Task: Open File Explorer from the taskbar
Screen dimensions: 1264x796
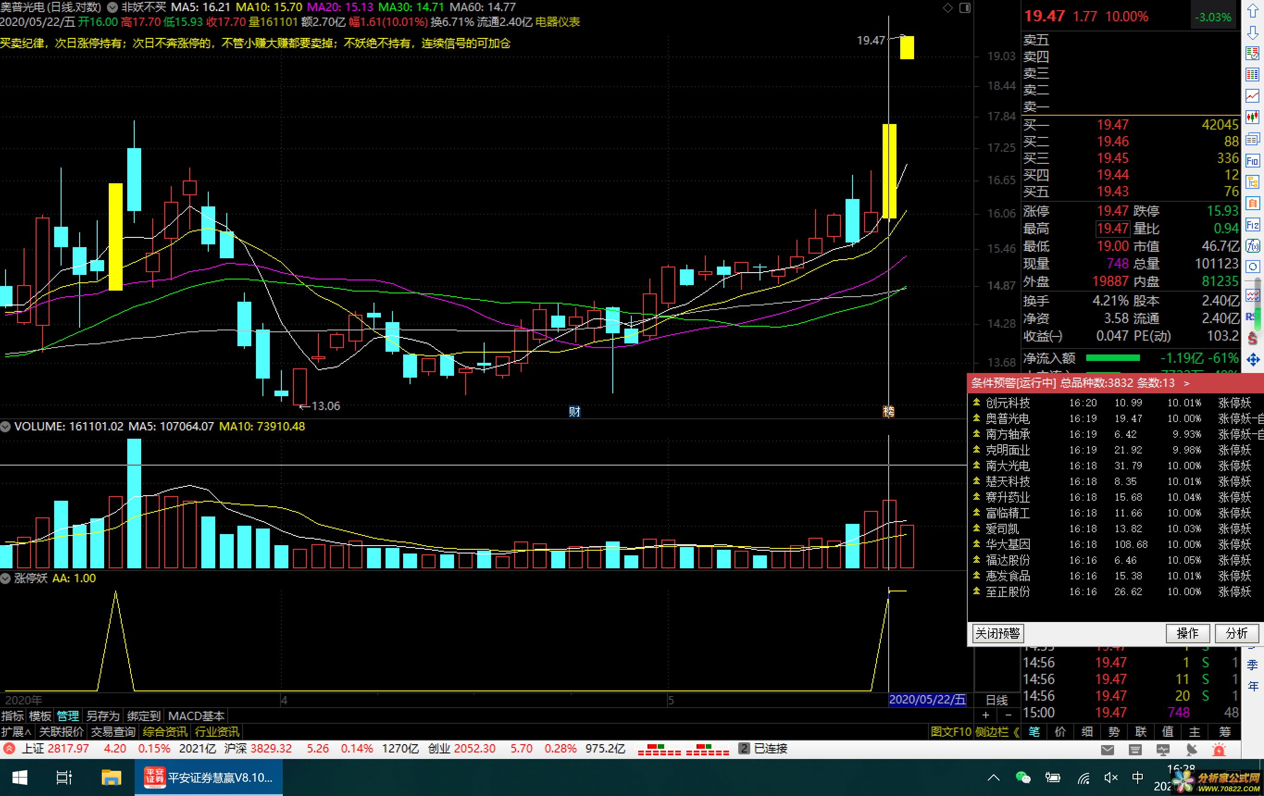Action: click(x=111, y=777)
